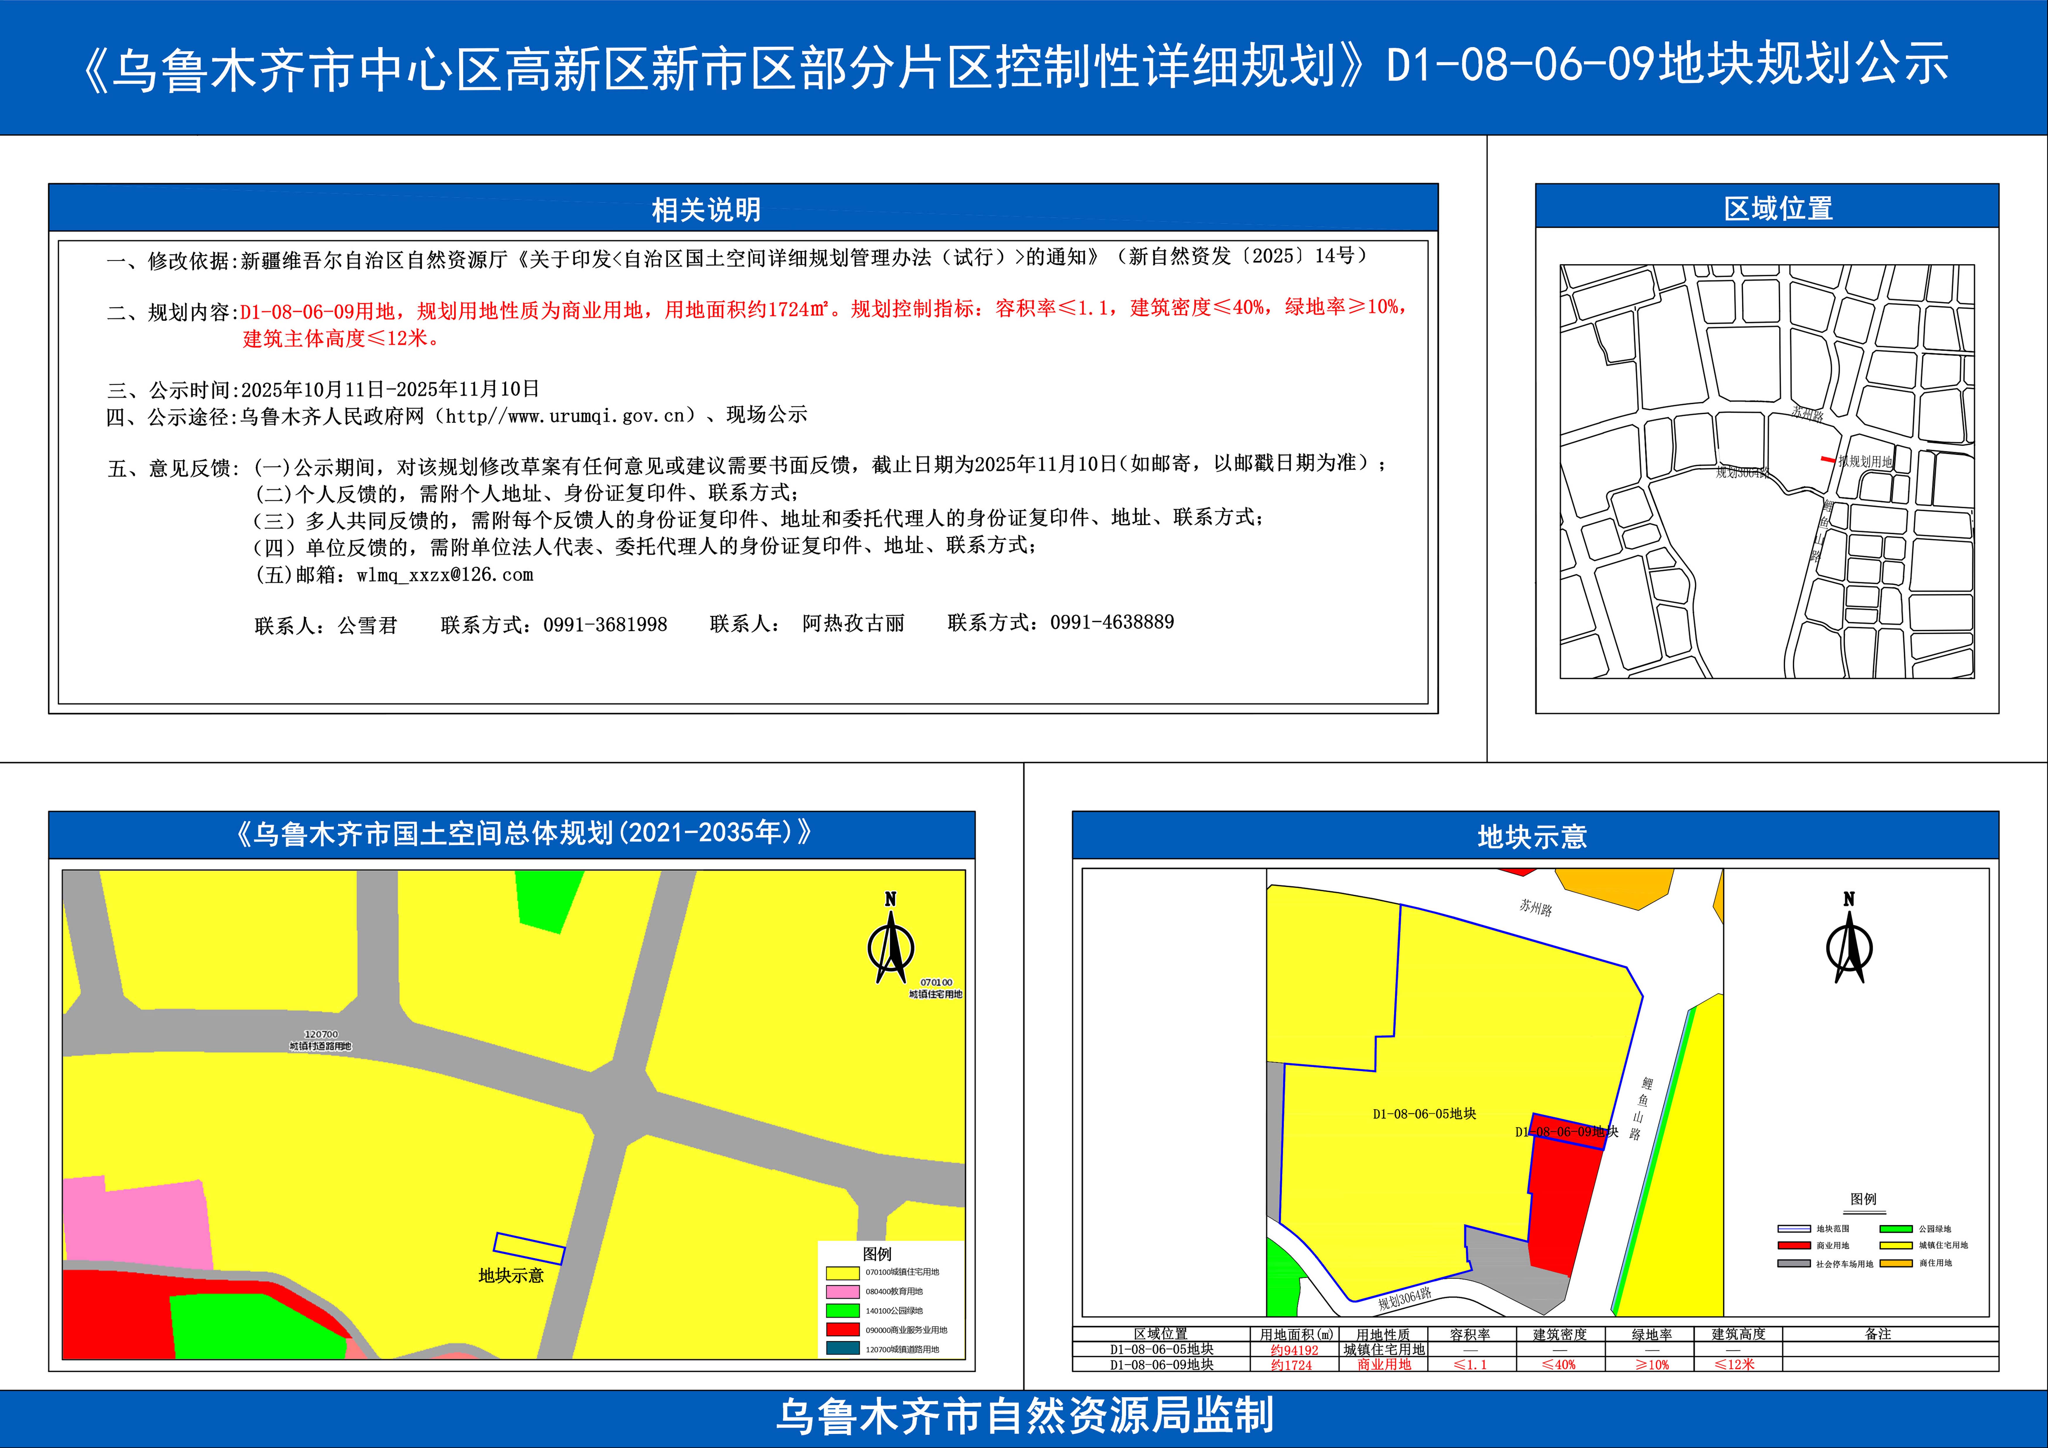Click green 公园绿地 swatch in 地块示意 legend
This screenshot has width=2048, height=1448.
click(1896, 1229)
